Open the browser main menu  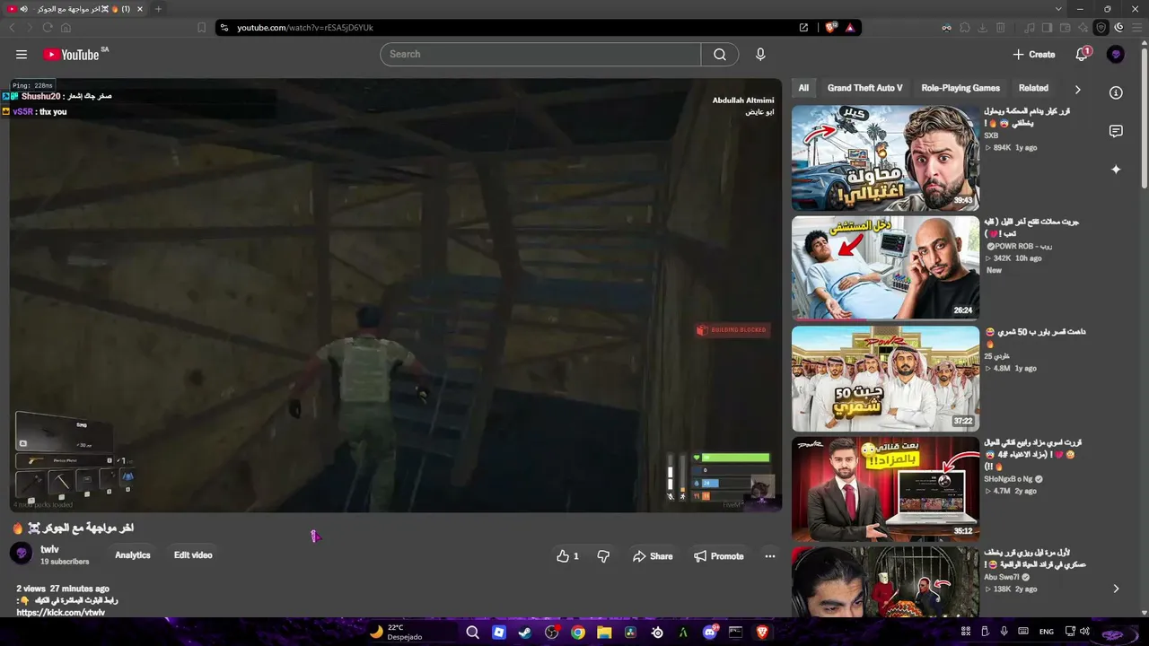1136,28
